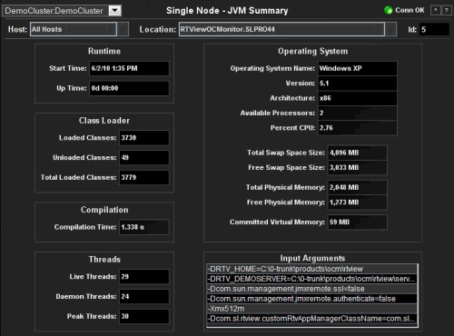
Task: Select the jmxremote.authenticate=false argument row
Action: 312,299
